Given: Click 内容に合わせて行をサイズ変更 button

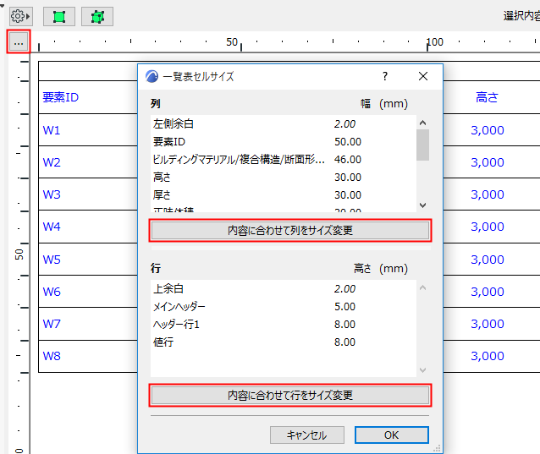Looking at the screenshot, I should tap(290, 396).
